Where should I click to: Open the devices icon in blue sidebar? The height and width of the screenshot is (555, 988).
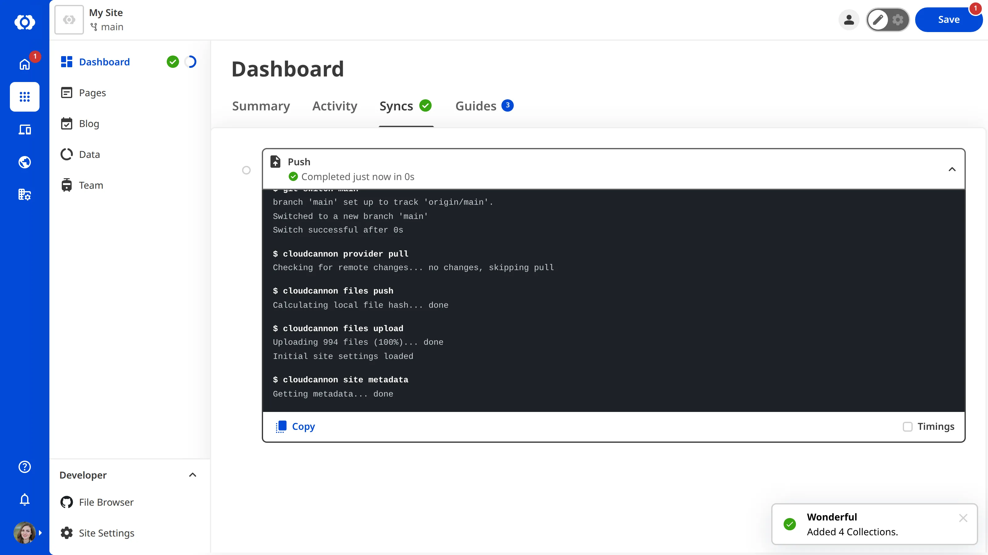pyautogui.click(x=25, y=129)
